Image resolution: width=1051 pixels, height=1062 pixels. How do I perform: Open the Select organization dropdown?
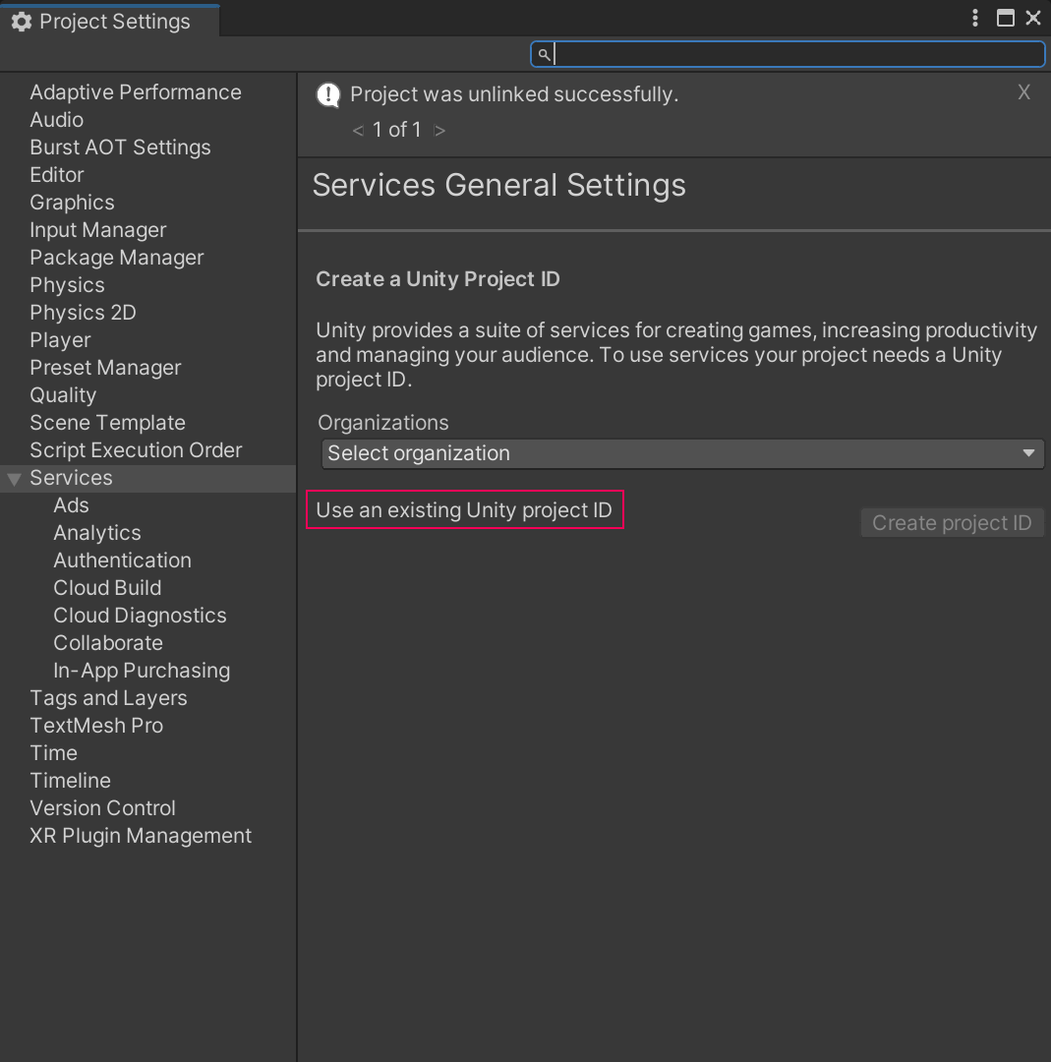pyautogui.click(x=680, y=453)
